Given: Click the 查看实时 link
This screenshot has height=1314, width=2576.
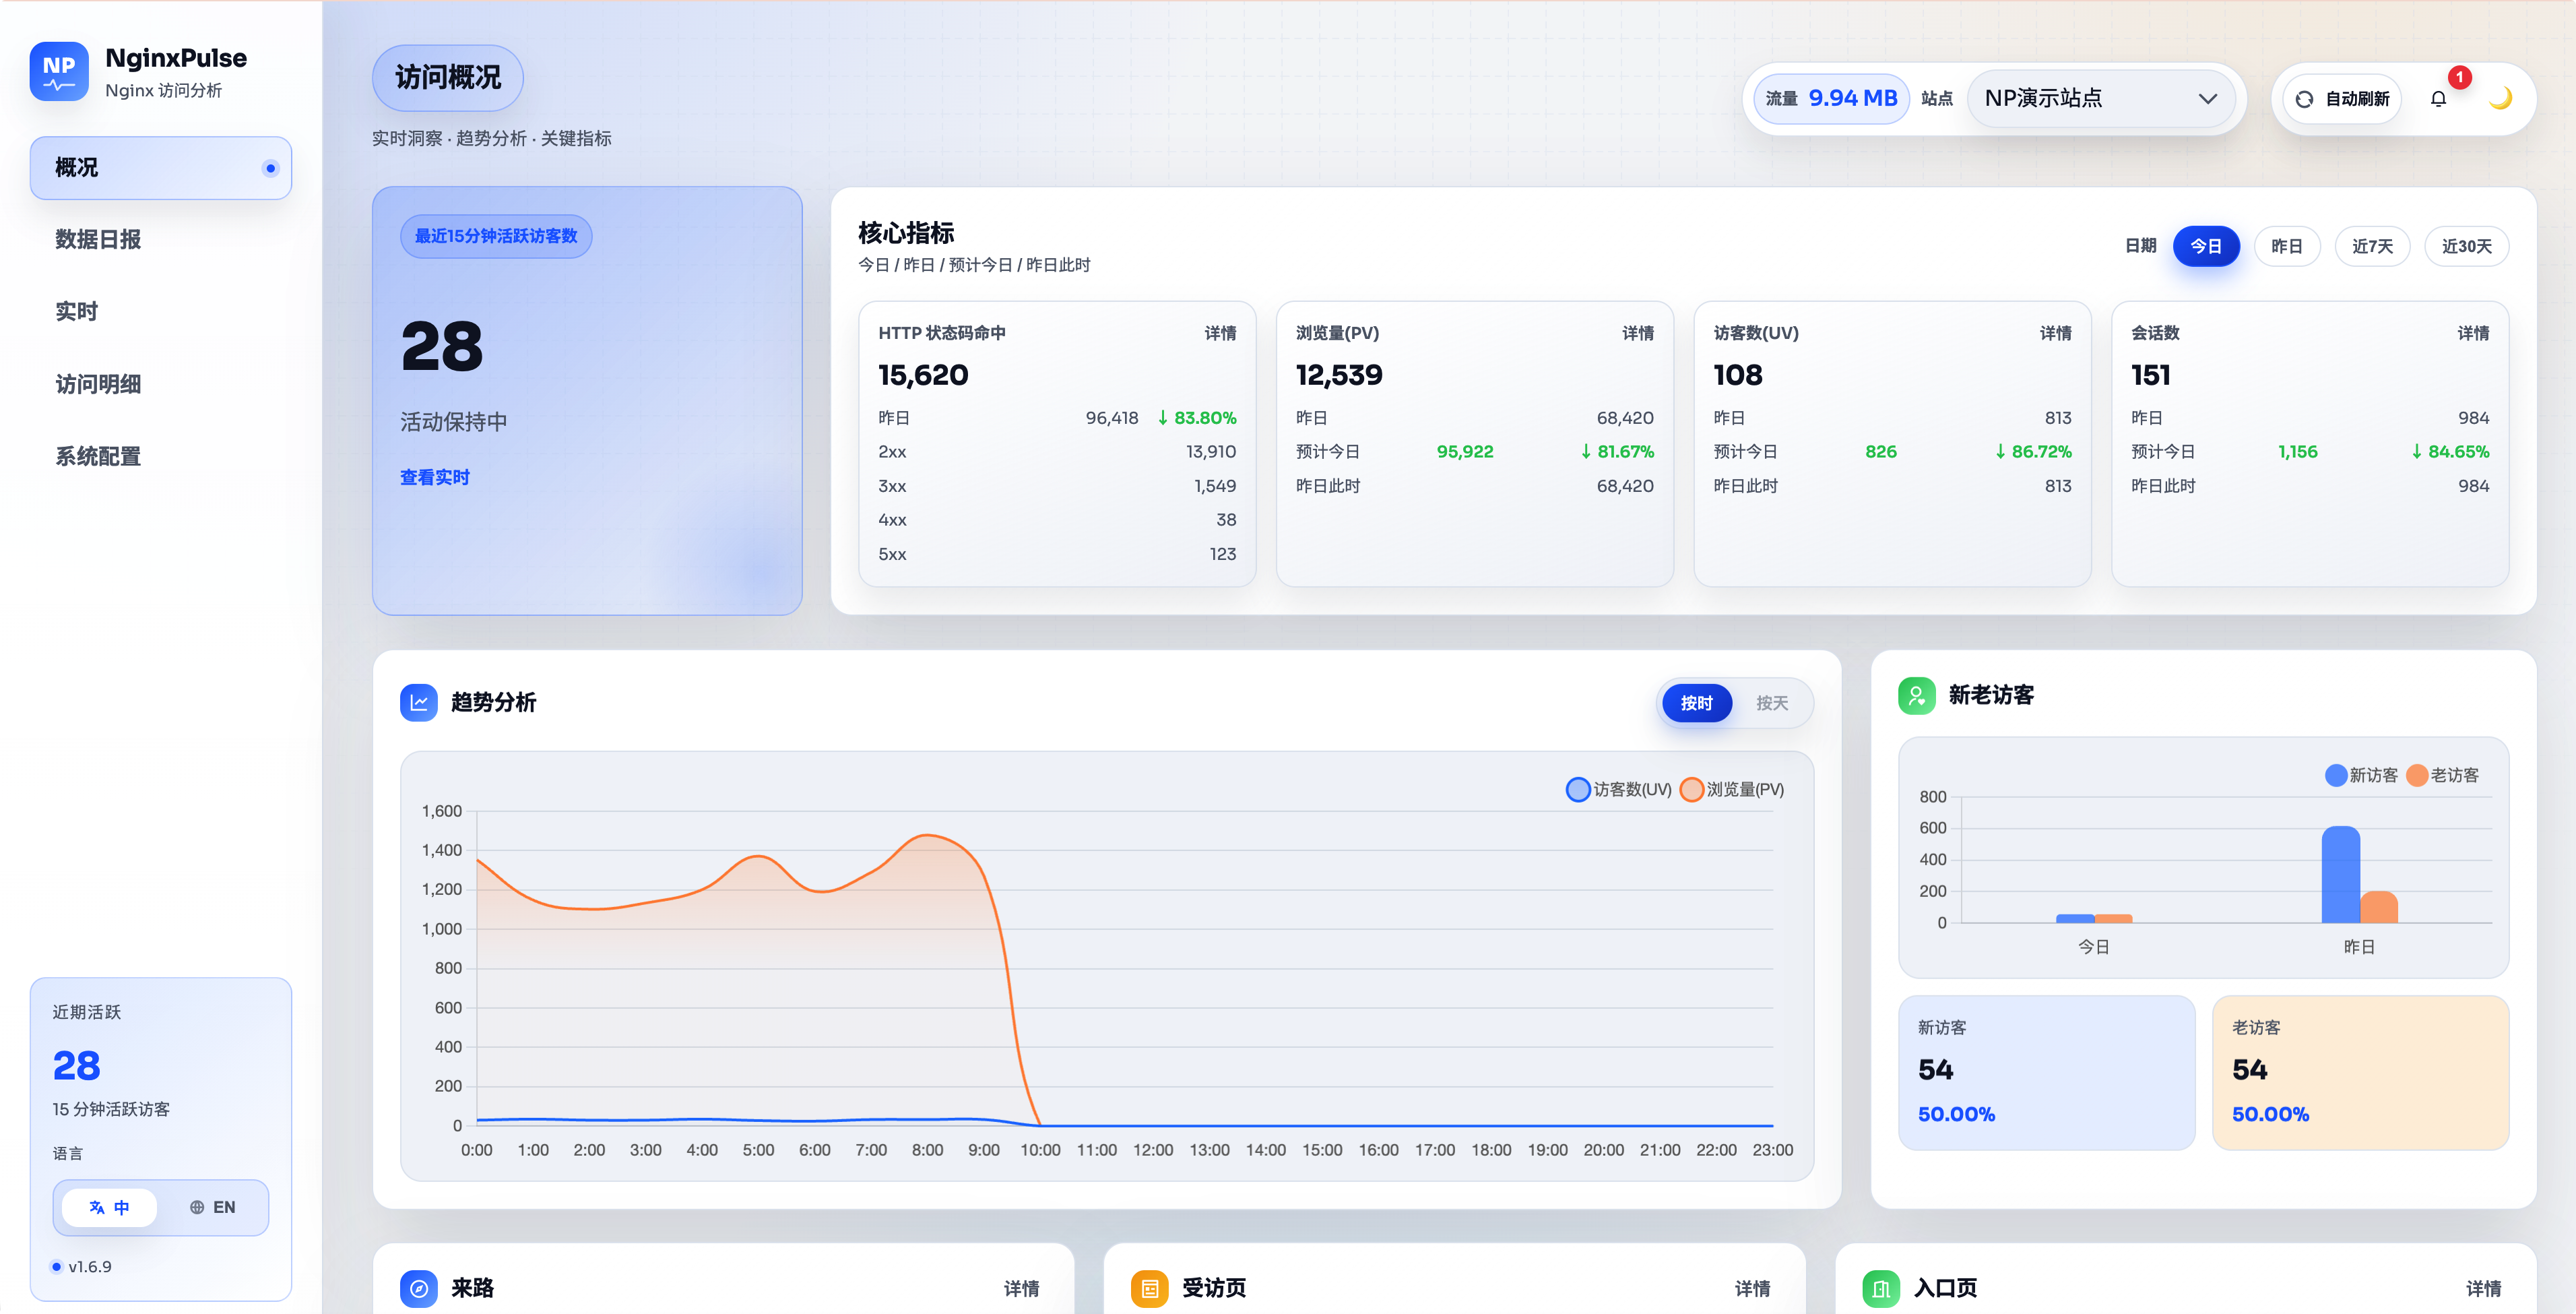Looking at the screenshot, I should [x=434, y=478].
